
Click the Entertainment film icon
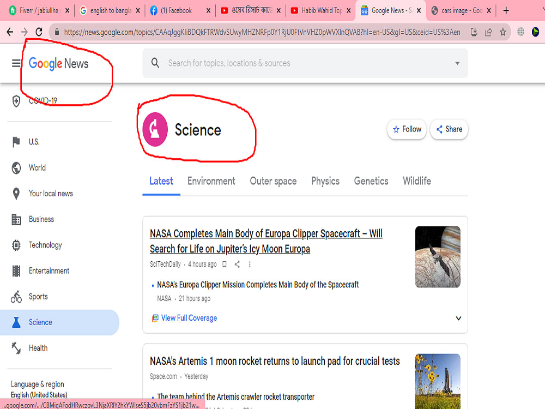[16, 270]
